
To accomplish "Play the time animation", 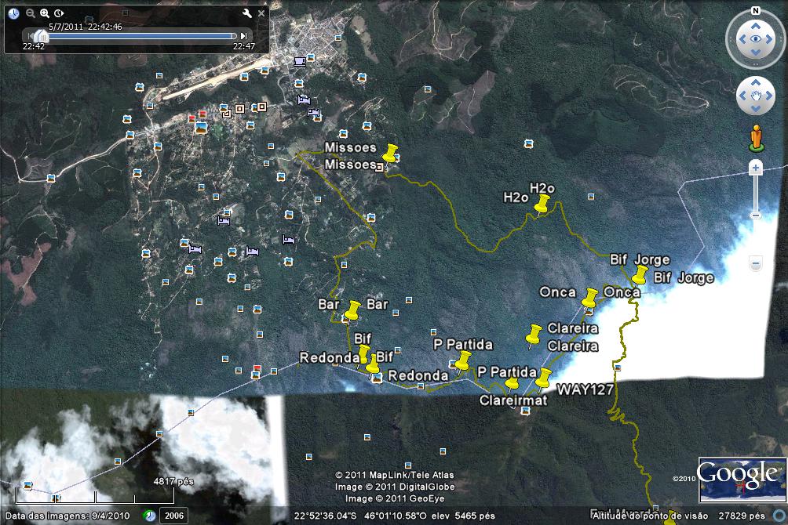I will [60, 13].
